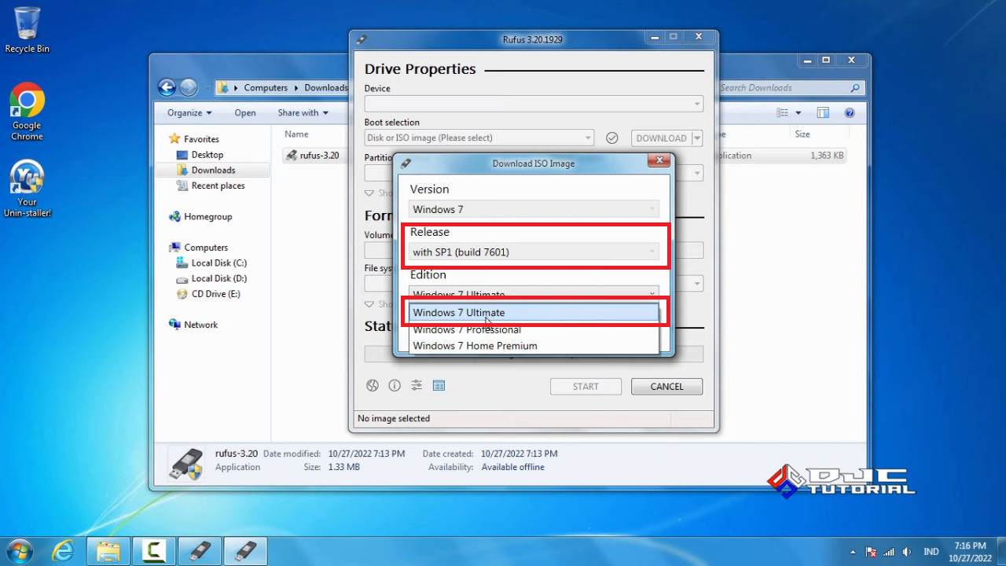Sort files by Name column header
This screenshot has height=566, width=1006.
pyautogui.click(x=296, y=134)
